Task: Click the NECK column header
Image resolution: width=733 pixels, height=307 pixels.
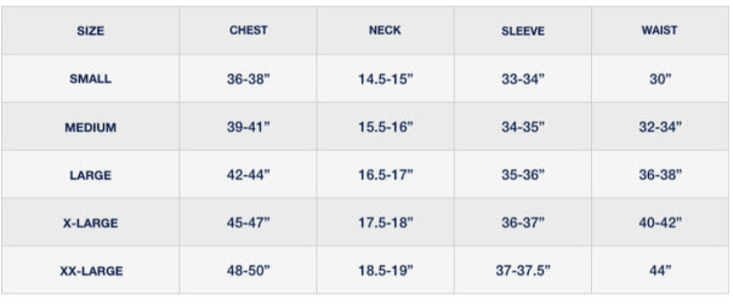Action: point(385,30)
